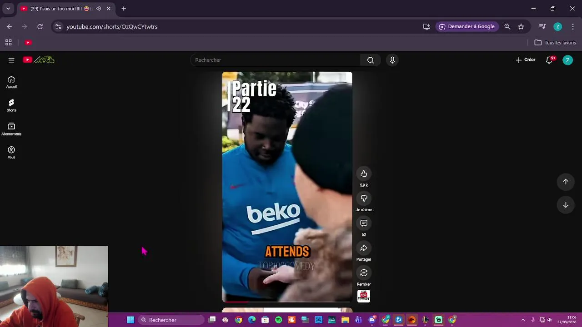
Task: Open Spotify from the taskbar
Action: click(279, 320)
